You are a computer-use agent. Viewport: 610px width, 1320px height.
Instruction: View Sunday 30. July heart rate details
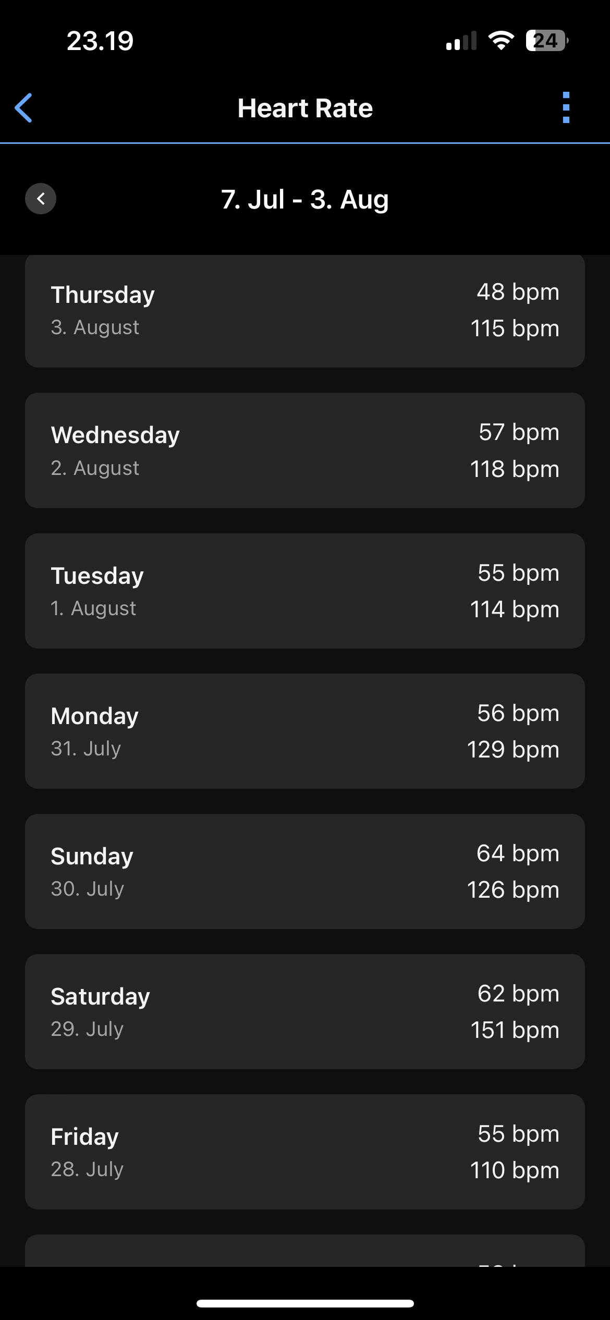[305, 871]
